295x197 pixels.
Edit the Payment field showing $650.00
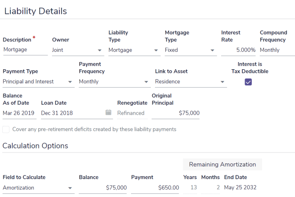[155, 188]
